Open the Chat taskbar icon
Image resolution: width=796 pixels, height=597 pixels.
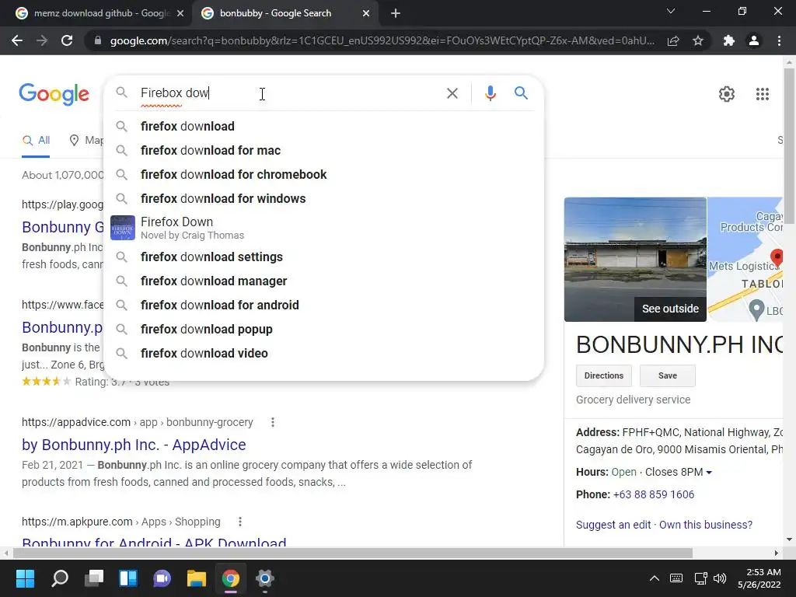(x=162, y=578)
